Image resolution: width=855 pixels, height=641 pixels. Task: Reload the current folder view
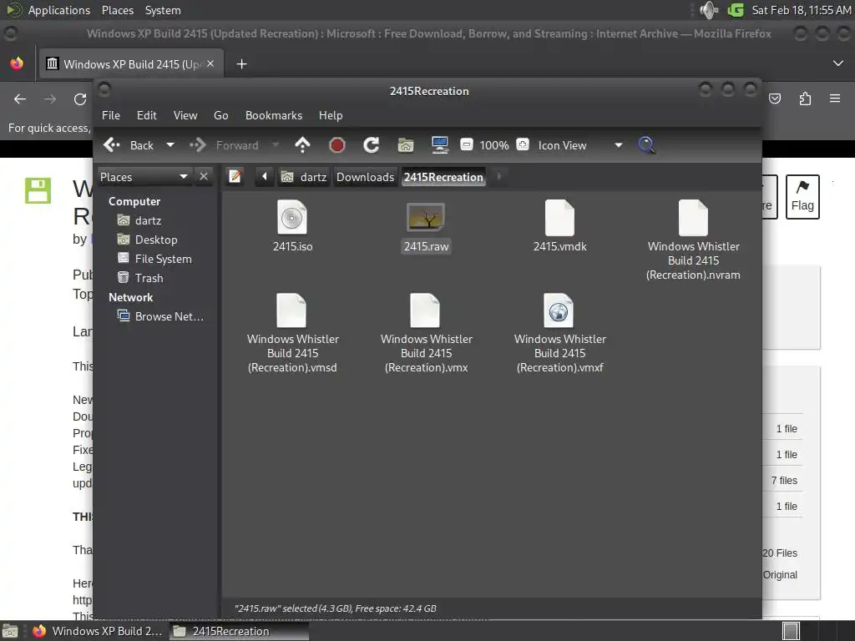[372, 145]
